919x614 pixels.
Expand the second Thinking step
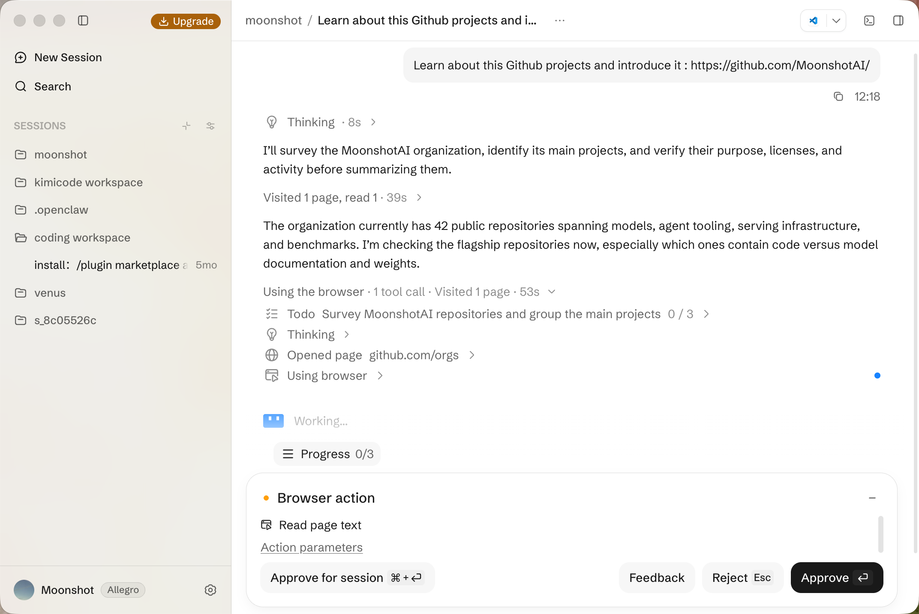pos(307,335)
